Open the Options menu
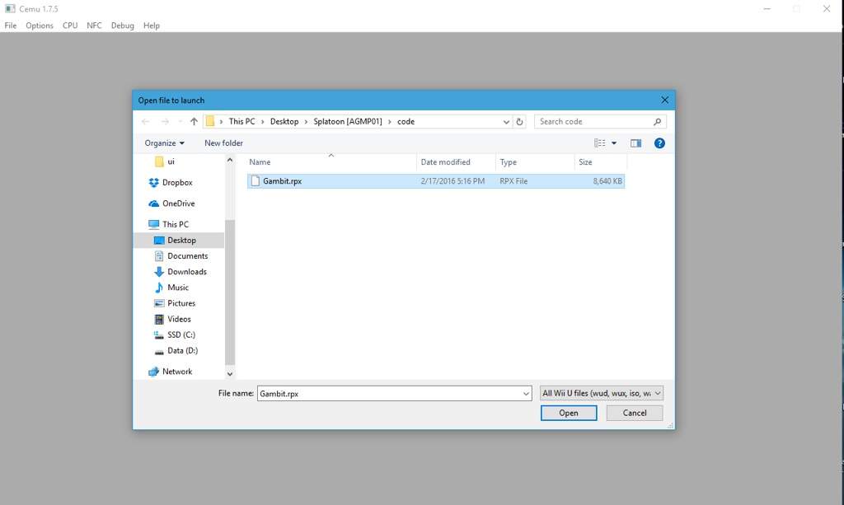Screen dimensions: 844x505 click(x=40, y=26)
